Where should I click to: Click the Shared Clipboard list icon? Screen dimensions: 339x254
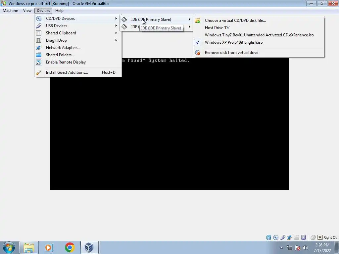(39, 33)
